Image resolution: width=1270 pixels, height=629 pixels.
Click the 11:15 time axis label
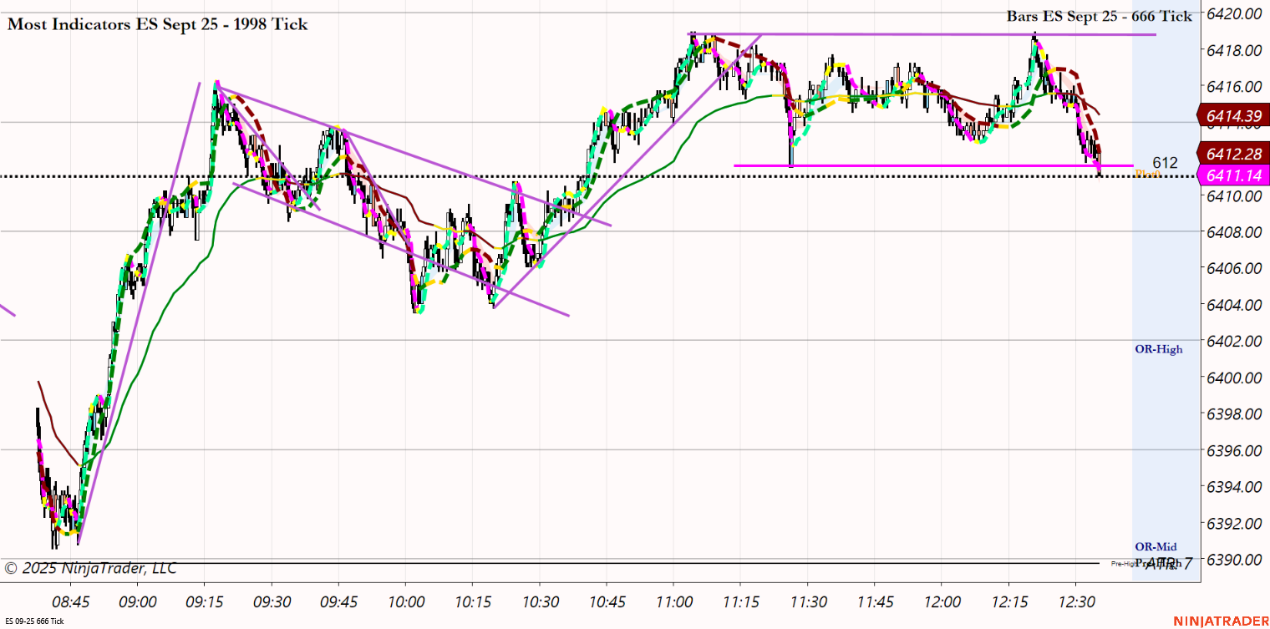pos(740,601)
